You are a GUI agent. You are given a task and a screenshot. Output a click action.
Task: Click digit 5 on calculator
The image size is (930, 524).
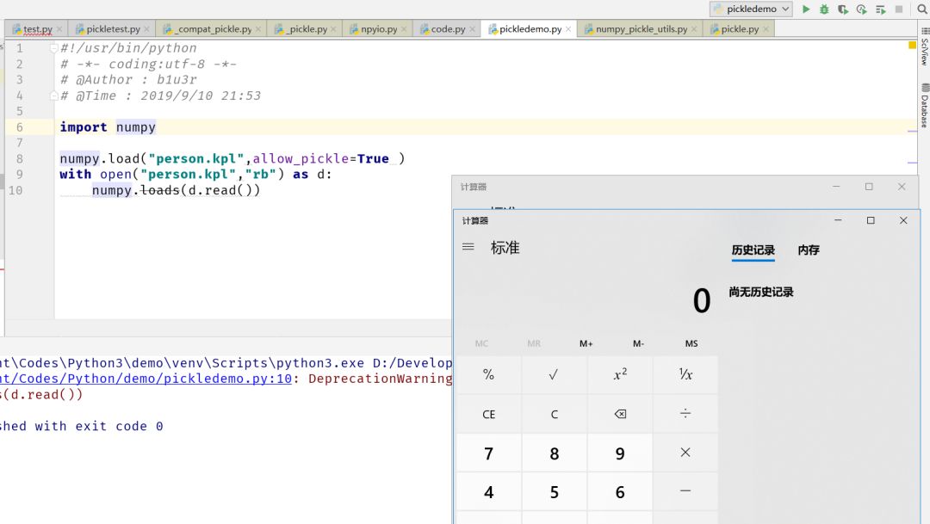pyautogui.click(x=554, y=491)
